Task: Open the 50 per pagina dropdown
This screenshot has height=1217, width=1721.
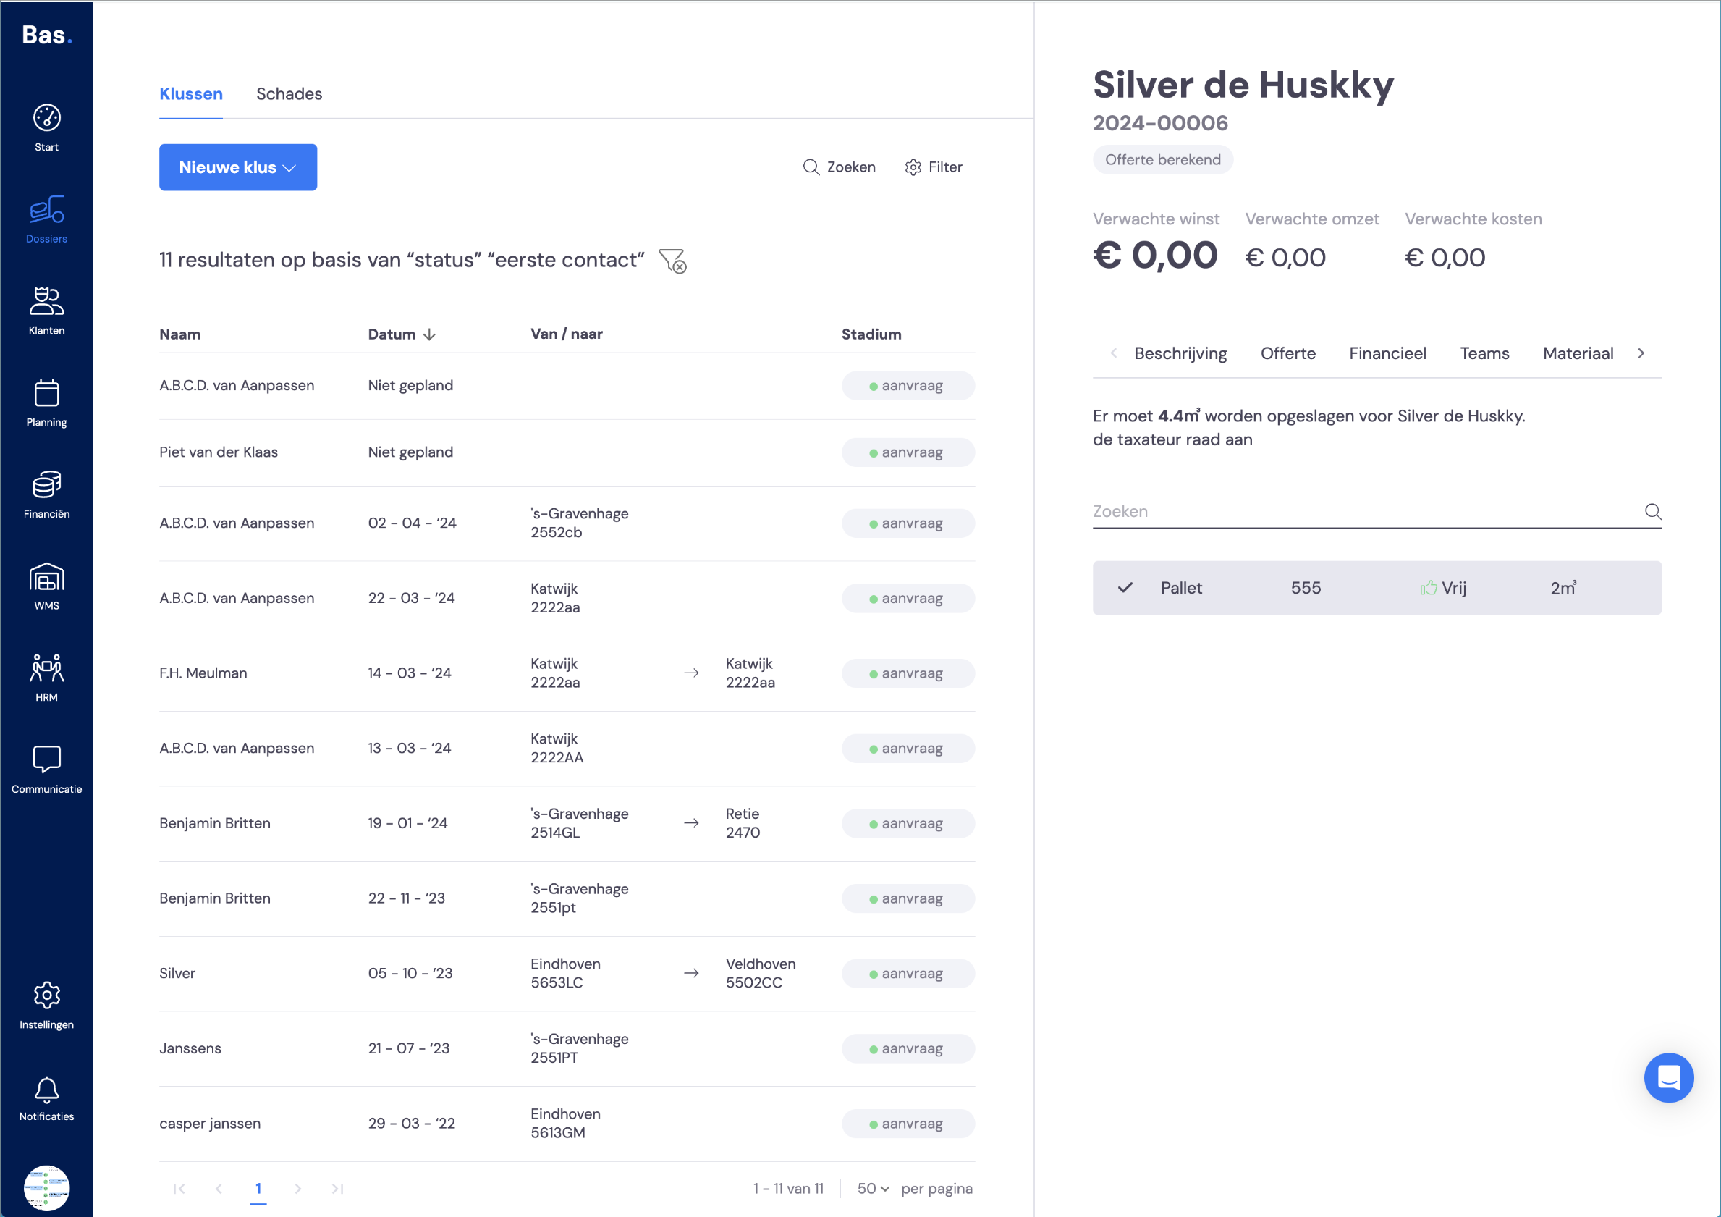Action: coord(874,1189)
